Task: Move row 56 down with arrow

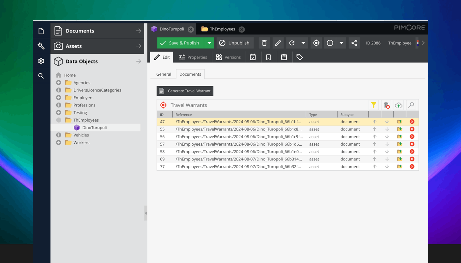Action: click(x=387, y=137)
